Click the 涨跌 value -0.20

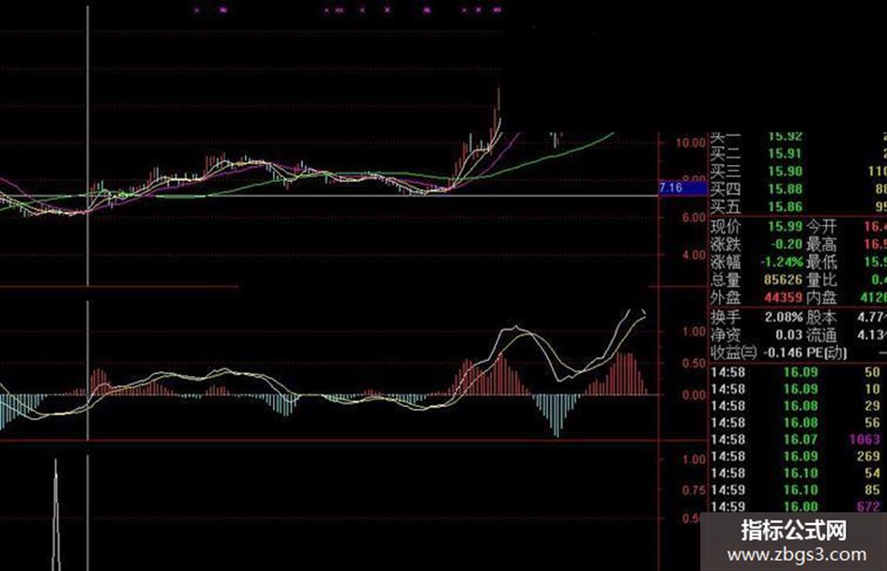(x=787, y=244)
